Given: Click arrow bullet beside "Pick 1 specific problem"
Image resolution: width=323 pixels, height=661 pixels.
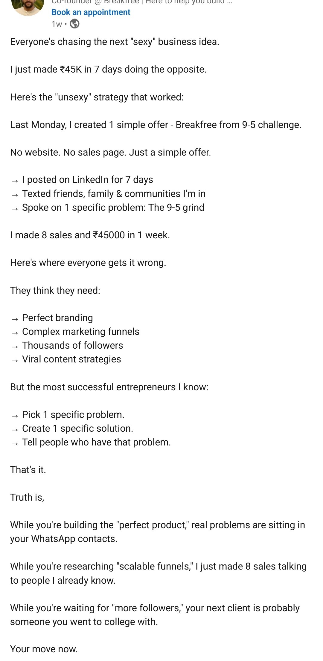Looking at the screenshot, I should pos(15,416).
